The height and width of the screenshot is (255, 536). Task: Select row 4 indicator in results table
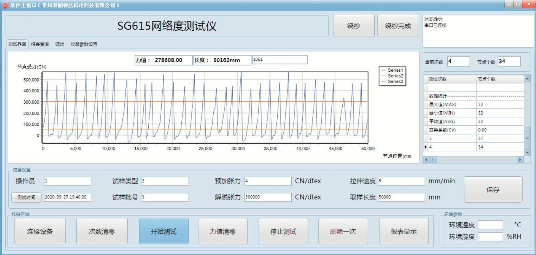tap(426, 147)
